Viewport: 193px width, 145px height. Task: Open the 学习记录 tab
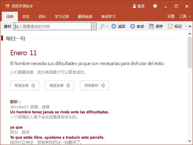[x=62, y=16]
